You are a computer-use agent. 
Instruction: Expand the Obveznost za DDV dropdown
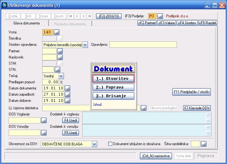(94, 144)
